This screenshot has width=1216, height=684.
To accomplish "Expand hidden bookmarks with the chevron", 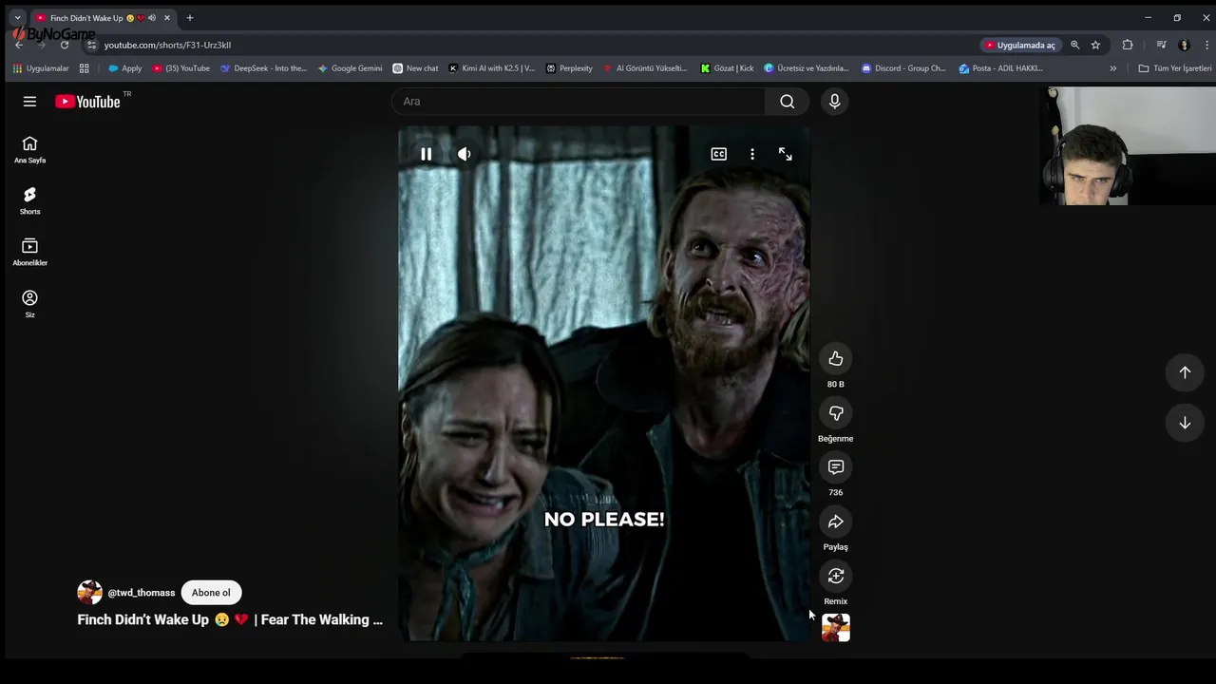I will [x=1112, y=68].
